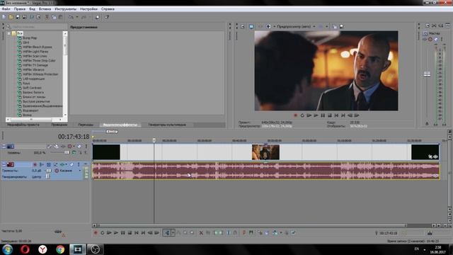This screenshot has height=255, width=453.
Task: Open the Настройки menu
Action: pyautogui.click(x=88, y=9)
